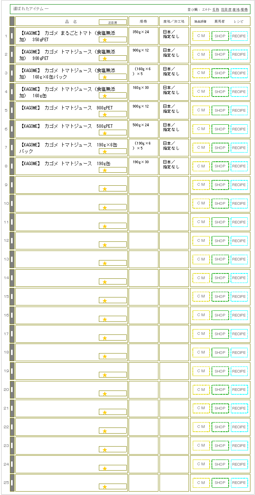
Task: Open SHOP for row 1 product
Action: pyautogui.click(x=220, y=36)
